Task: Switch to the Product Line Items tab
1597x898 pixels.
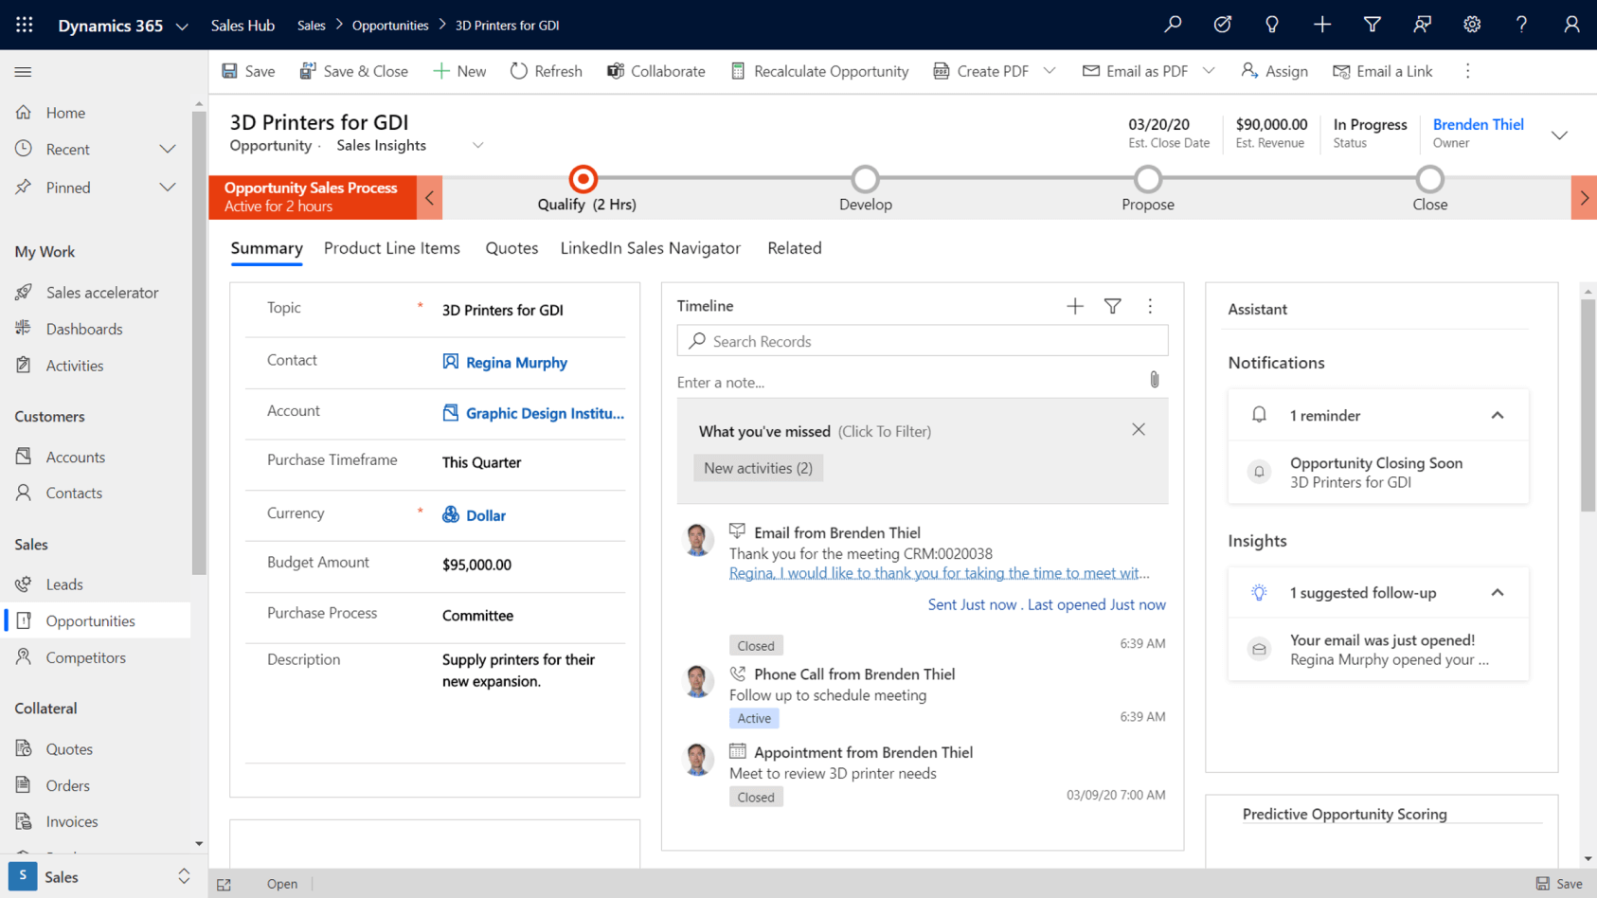Action: (x=391, y=248)
